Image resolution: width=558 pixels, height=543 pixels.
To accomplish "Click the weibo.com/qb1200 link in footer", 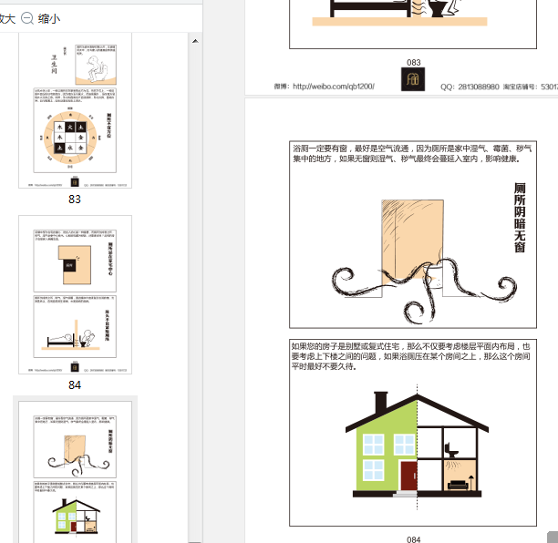I will click(x=334, y=87).
